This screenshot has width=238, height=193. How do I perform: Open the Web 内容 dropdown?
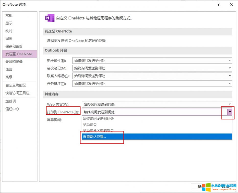coord(230,104)
